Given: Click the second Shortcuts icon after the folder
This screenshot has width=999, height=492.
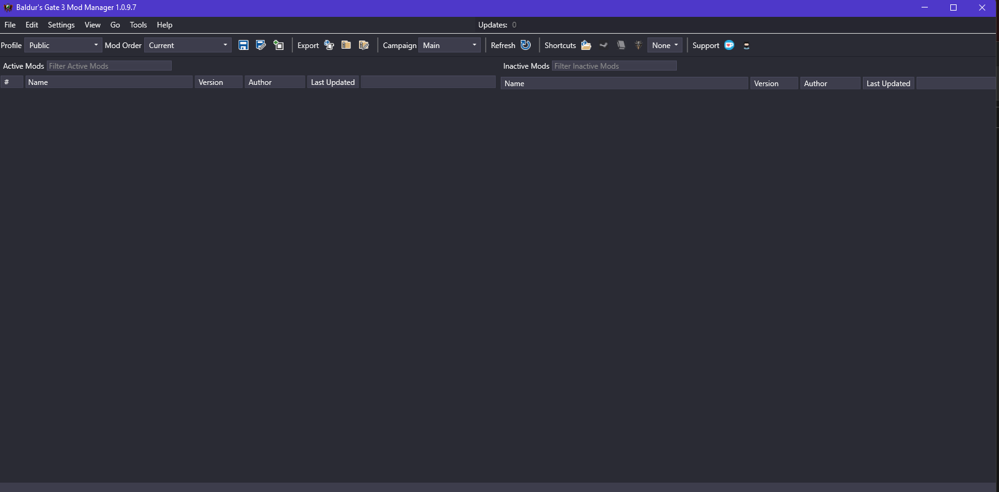Looking at the screenshot, I should tap(603, 45).
